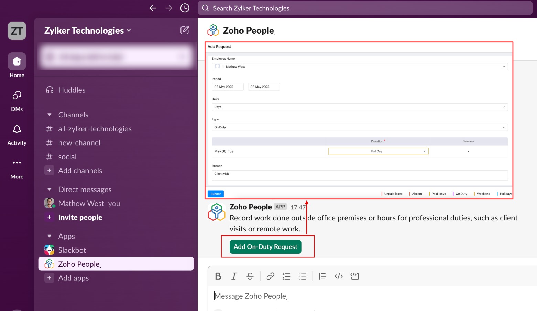Click the blue Submit button
This screenshot has height=311, width=537.
click(x=216, y=194)
